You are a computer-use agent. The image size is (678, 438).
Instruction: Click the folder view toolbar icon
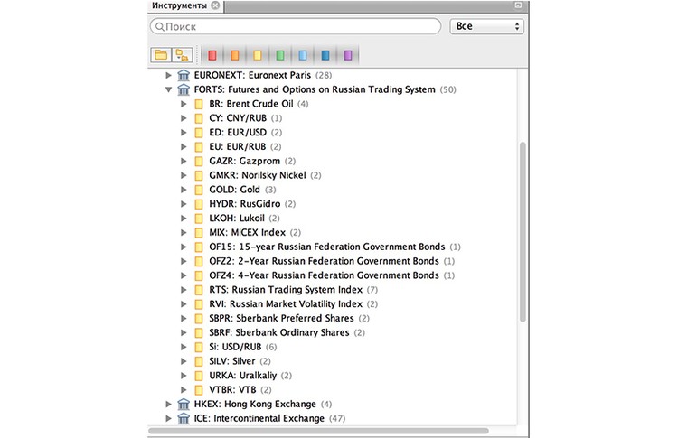pyautogui.click(x=161, y=55)
